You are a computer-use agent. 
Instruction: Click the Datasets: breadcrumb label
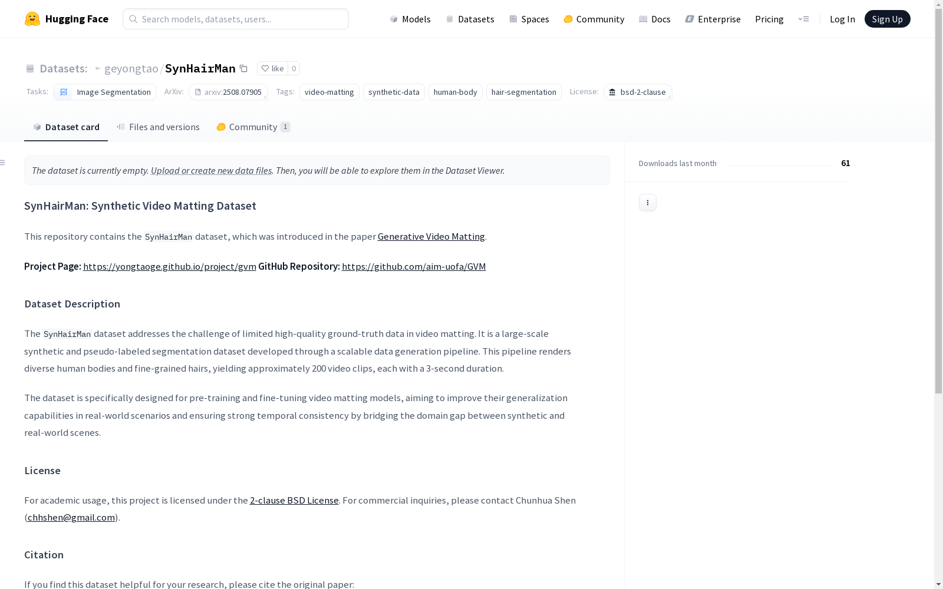pyautogui.click(x=63, y=68)
